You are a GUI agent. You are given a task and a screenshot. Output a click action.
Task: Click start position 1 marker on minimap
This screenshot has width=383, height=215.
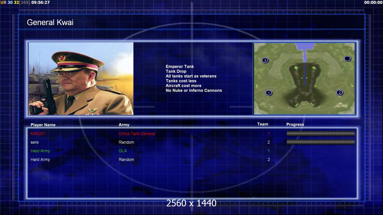[269, 93]
